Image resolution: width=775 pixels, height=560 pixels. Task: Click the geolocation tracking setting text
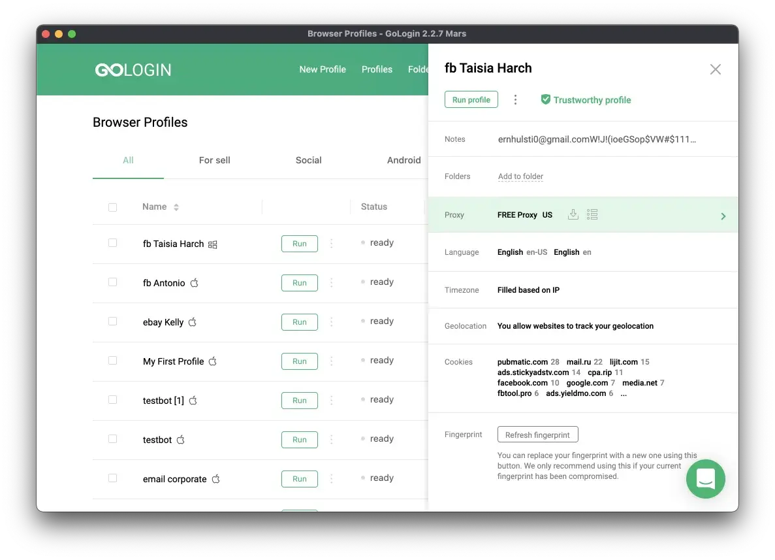point(575,326)
